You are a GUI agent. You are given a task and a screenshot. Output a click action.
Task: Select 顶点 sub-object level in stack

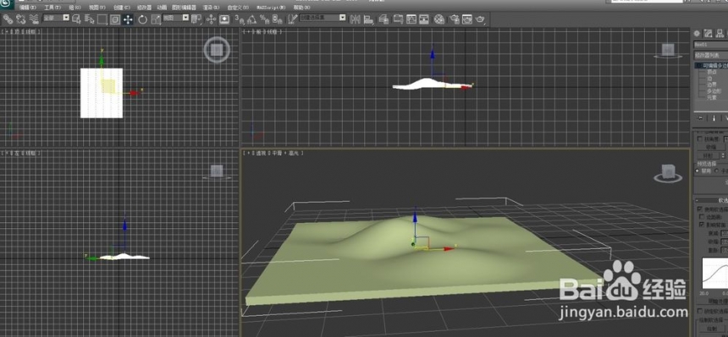[x=711, y=72]
